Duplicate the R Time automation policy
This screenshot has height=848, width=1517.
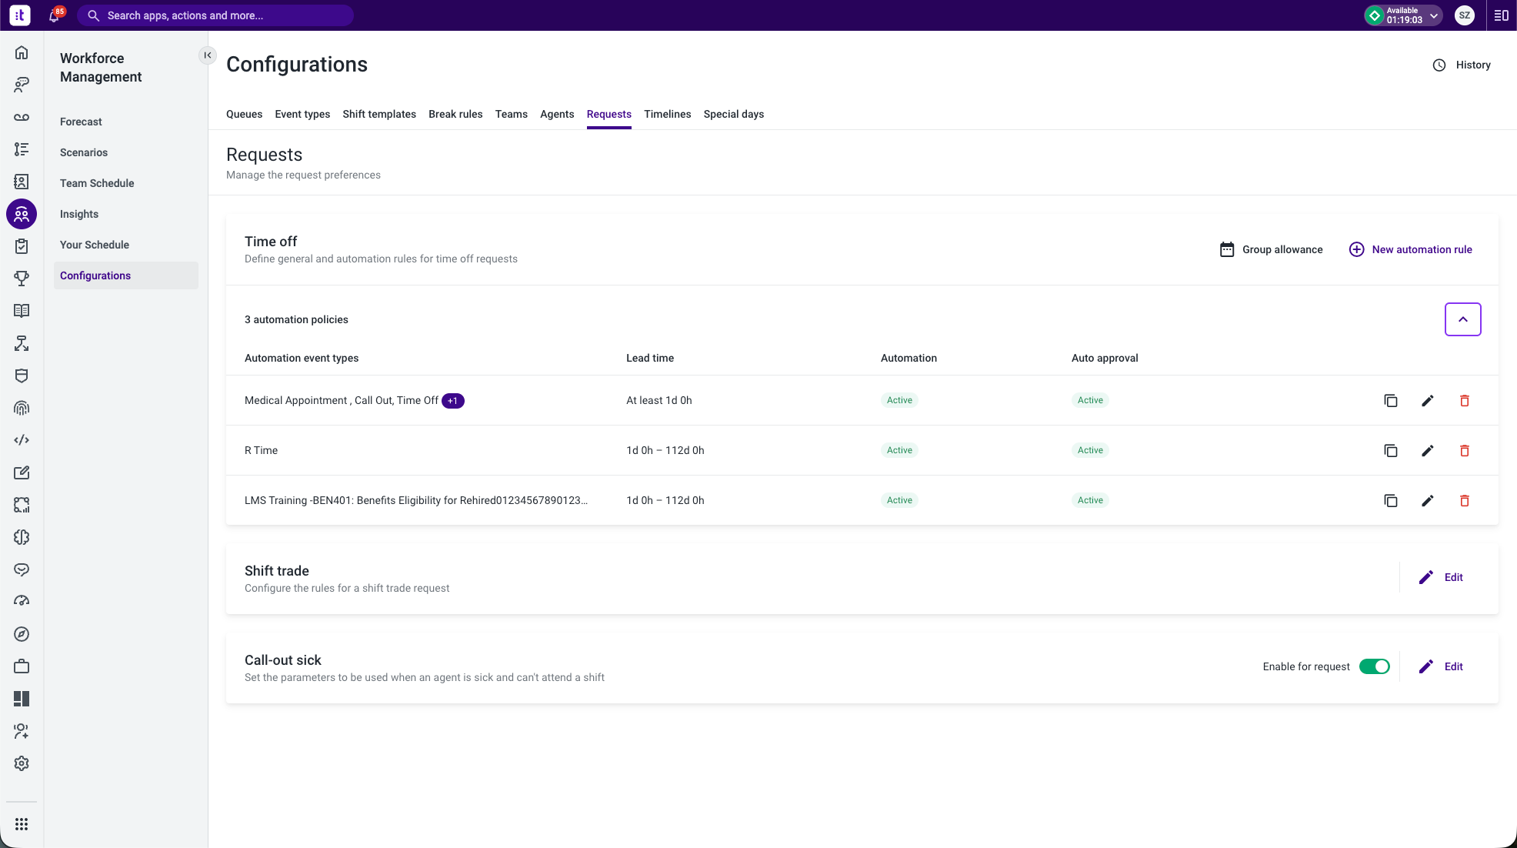coord(1390,450)
